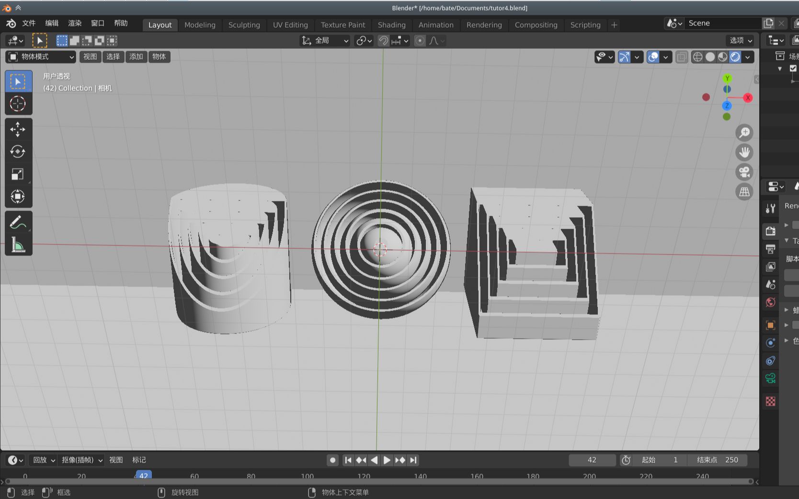Open the 渲染 menu in the top menu bar
This screenshot has height=499, width=799.
(74, 22)
